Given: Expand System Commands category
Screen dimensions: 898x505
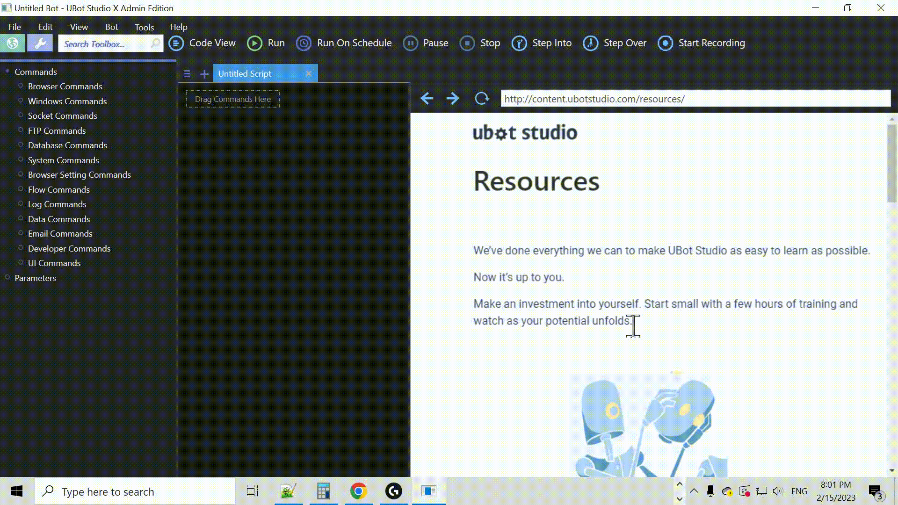Looking at the screenshot, I should point(21,159).
